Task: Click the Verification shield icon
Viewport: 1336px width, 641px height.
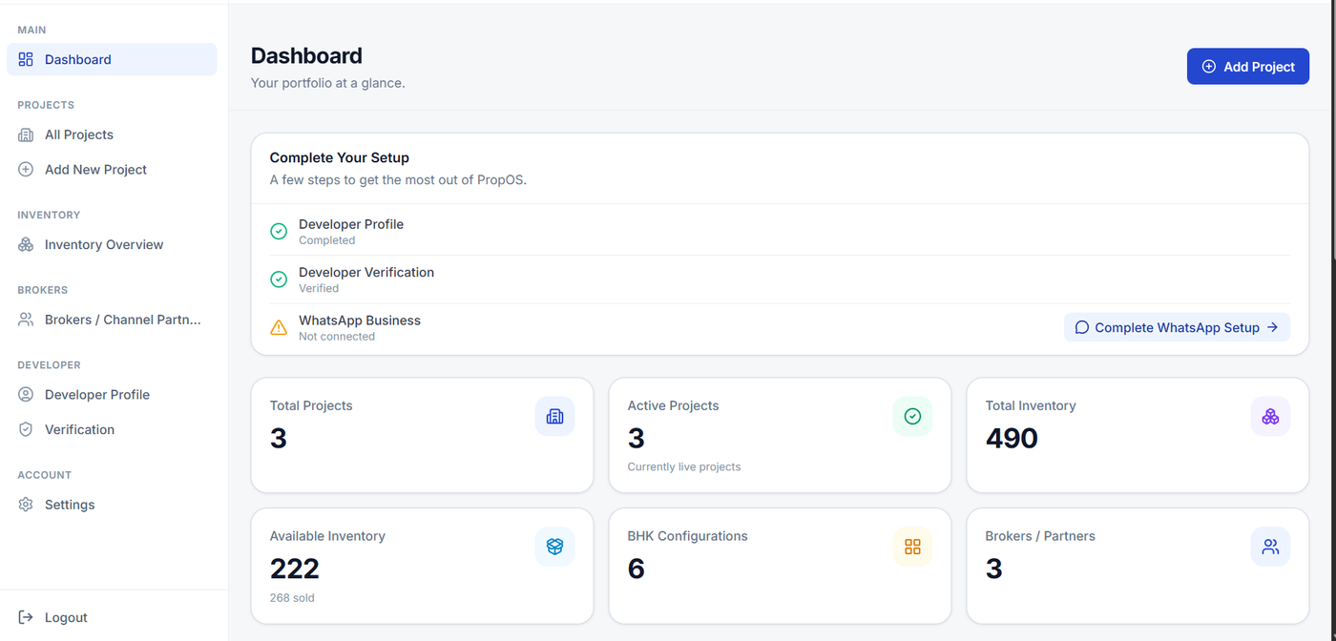Action: coord(26,429)
